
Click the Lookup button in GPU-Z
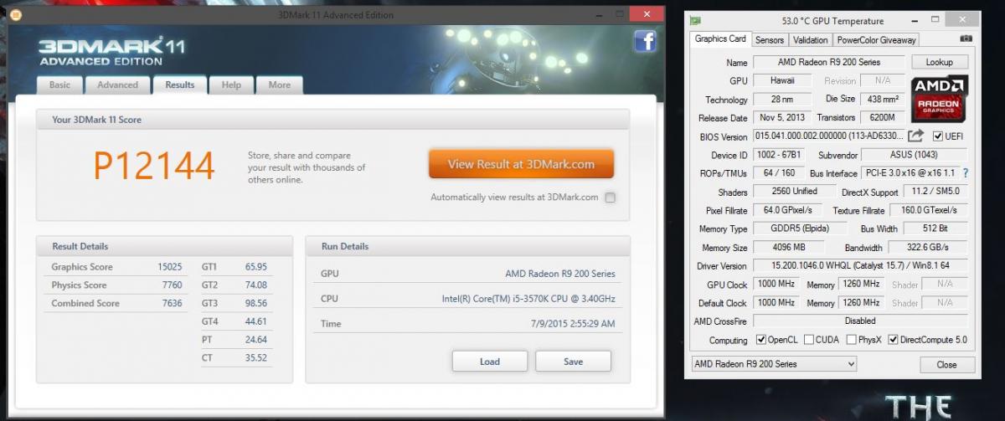click(x=939, y=62)
